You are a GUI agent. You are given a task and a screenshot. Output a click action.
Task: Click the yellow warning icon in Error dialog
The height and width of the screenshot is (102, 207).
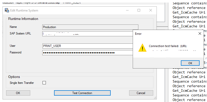[142, 48]
